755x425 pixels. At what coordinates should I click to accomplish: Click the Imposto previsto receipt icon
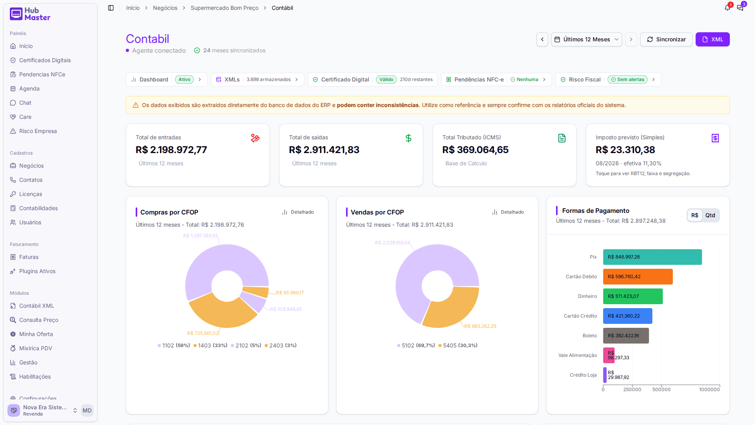click(715, 138)
